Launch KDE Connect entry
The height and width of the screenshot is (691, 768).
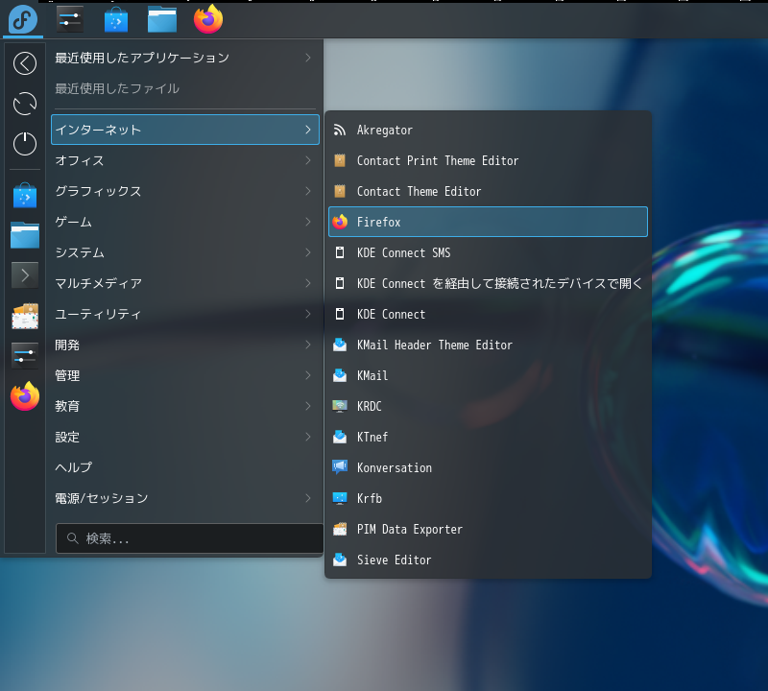(x=488, y=314)
